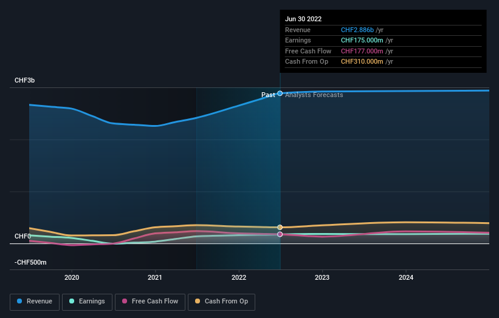Image resolution: width=499 pixels, height=318 pixels.
Task: Toggle the Free Cash Flow legend series
Action: 150,302
